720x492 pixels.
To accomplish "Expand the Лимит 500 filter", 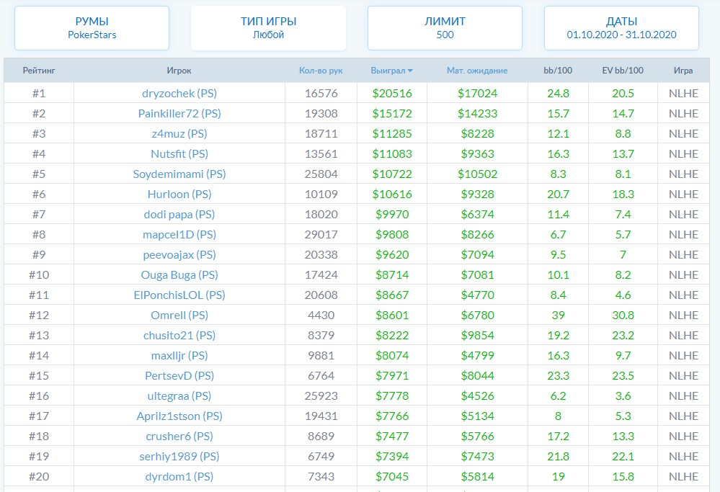I will (445, 28).
